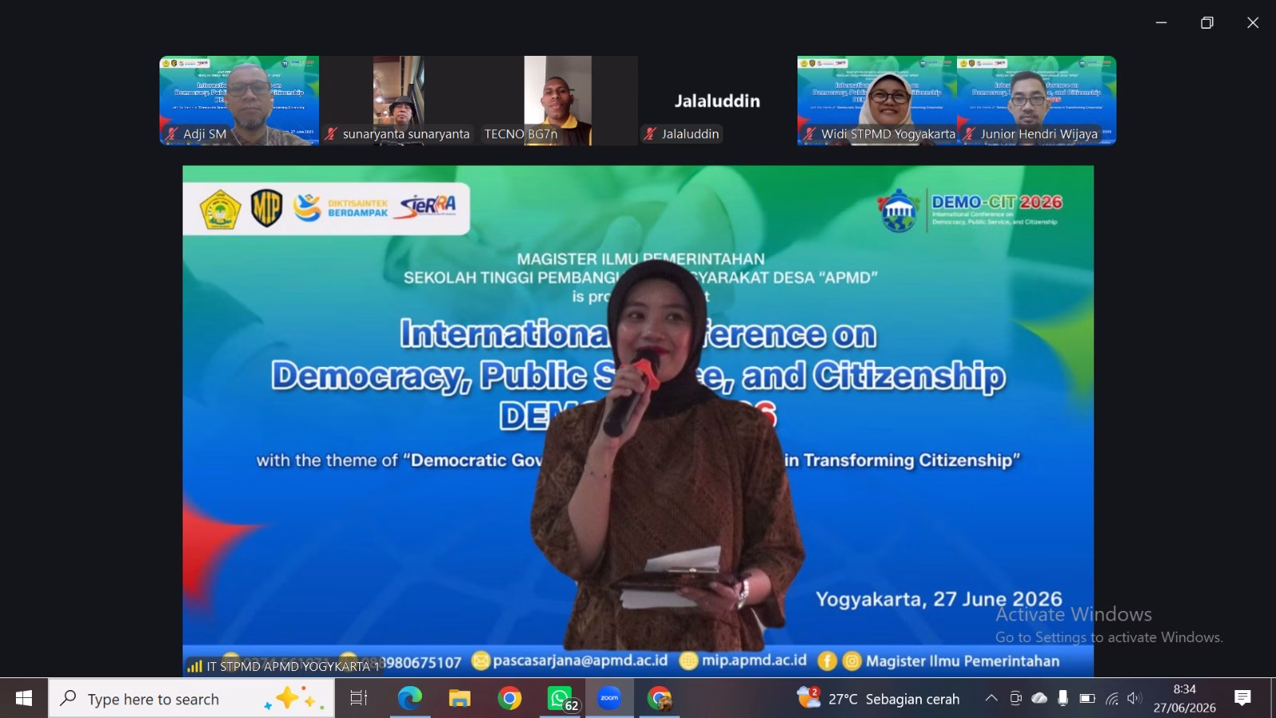Click the MIP shield logo on the banner

coord(266,209)
